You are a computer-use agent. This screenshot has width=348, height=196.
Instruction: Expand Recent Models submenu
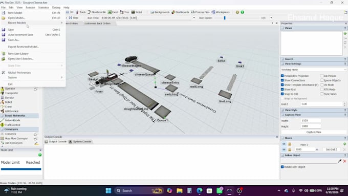point(33,23)
